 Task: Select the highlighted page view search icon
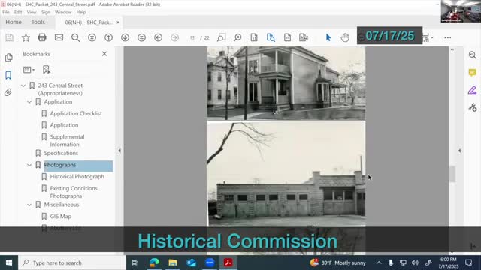coord(271,37)
